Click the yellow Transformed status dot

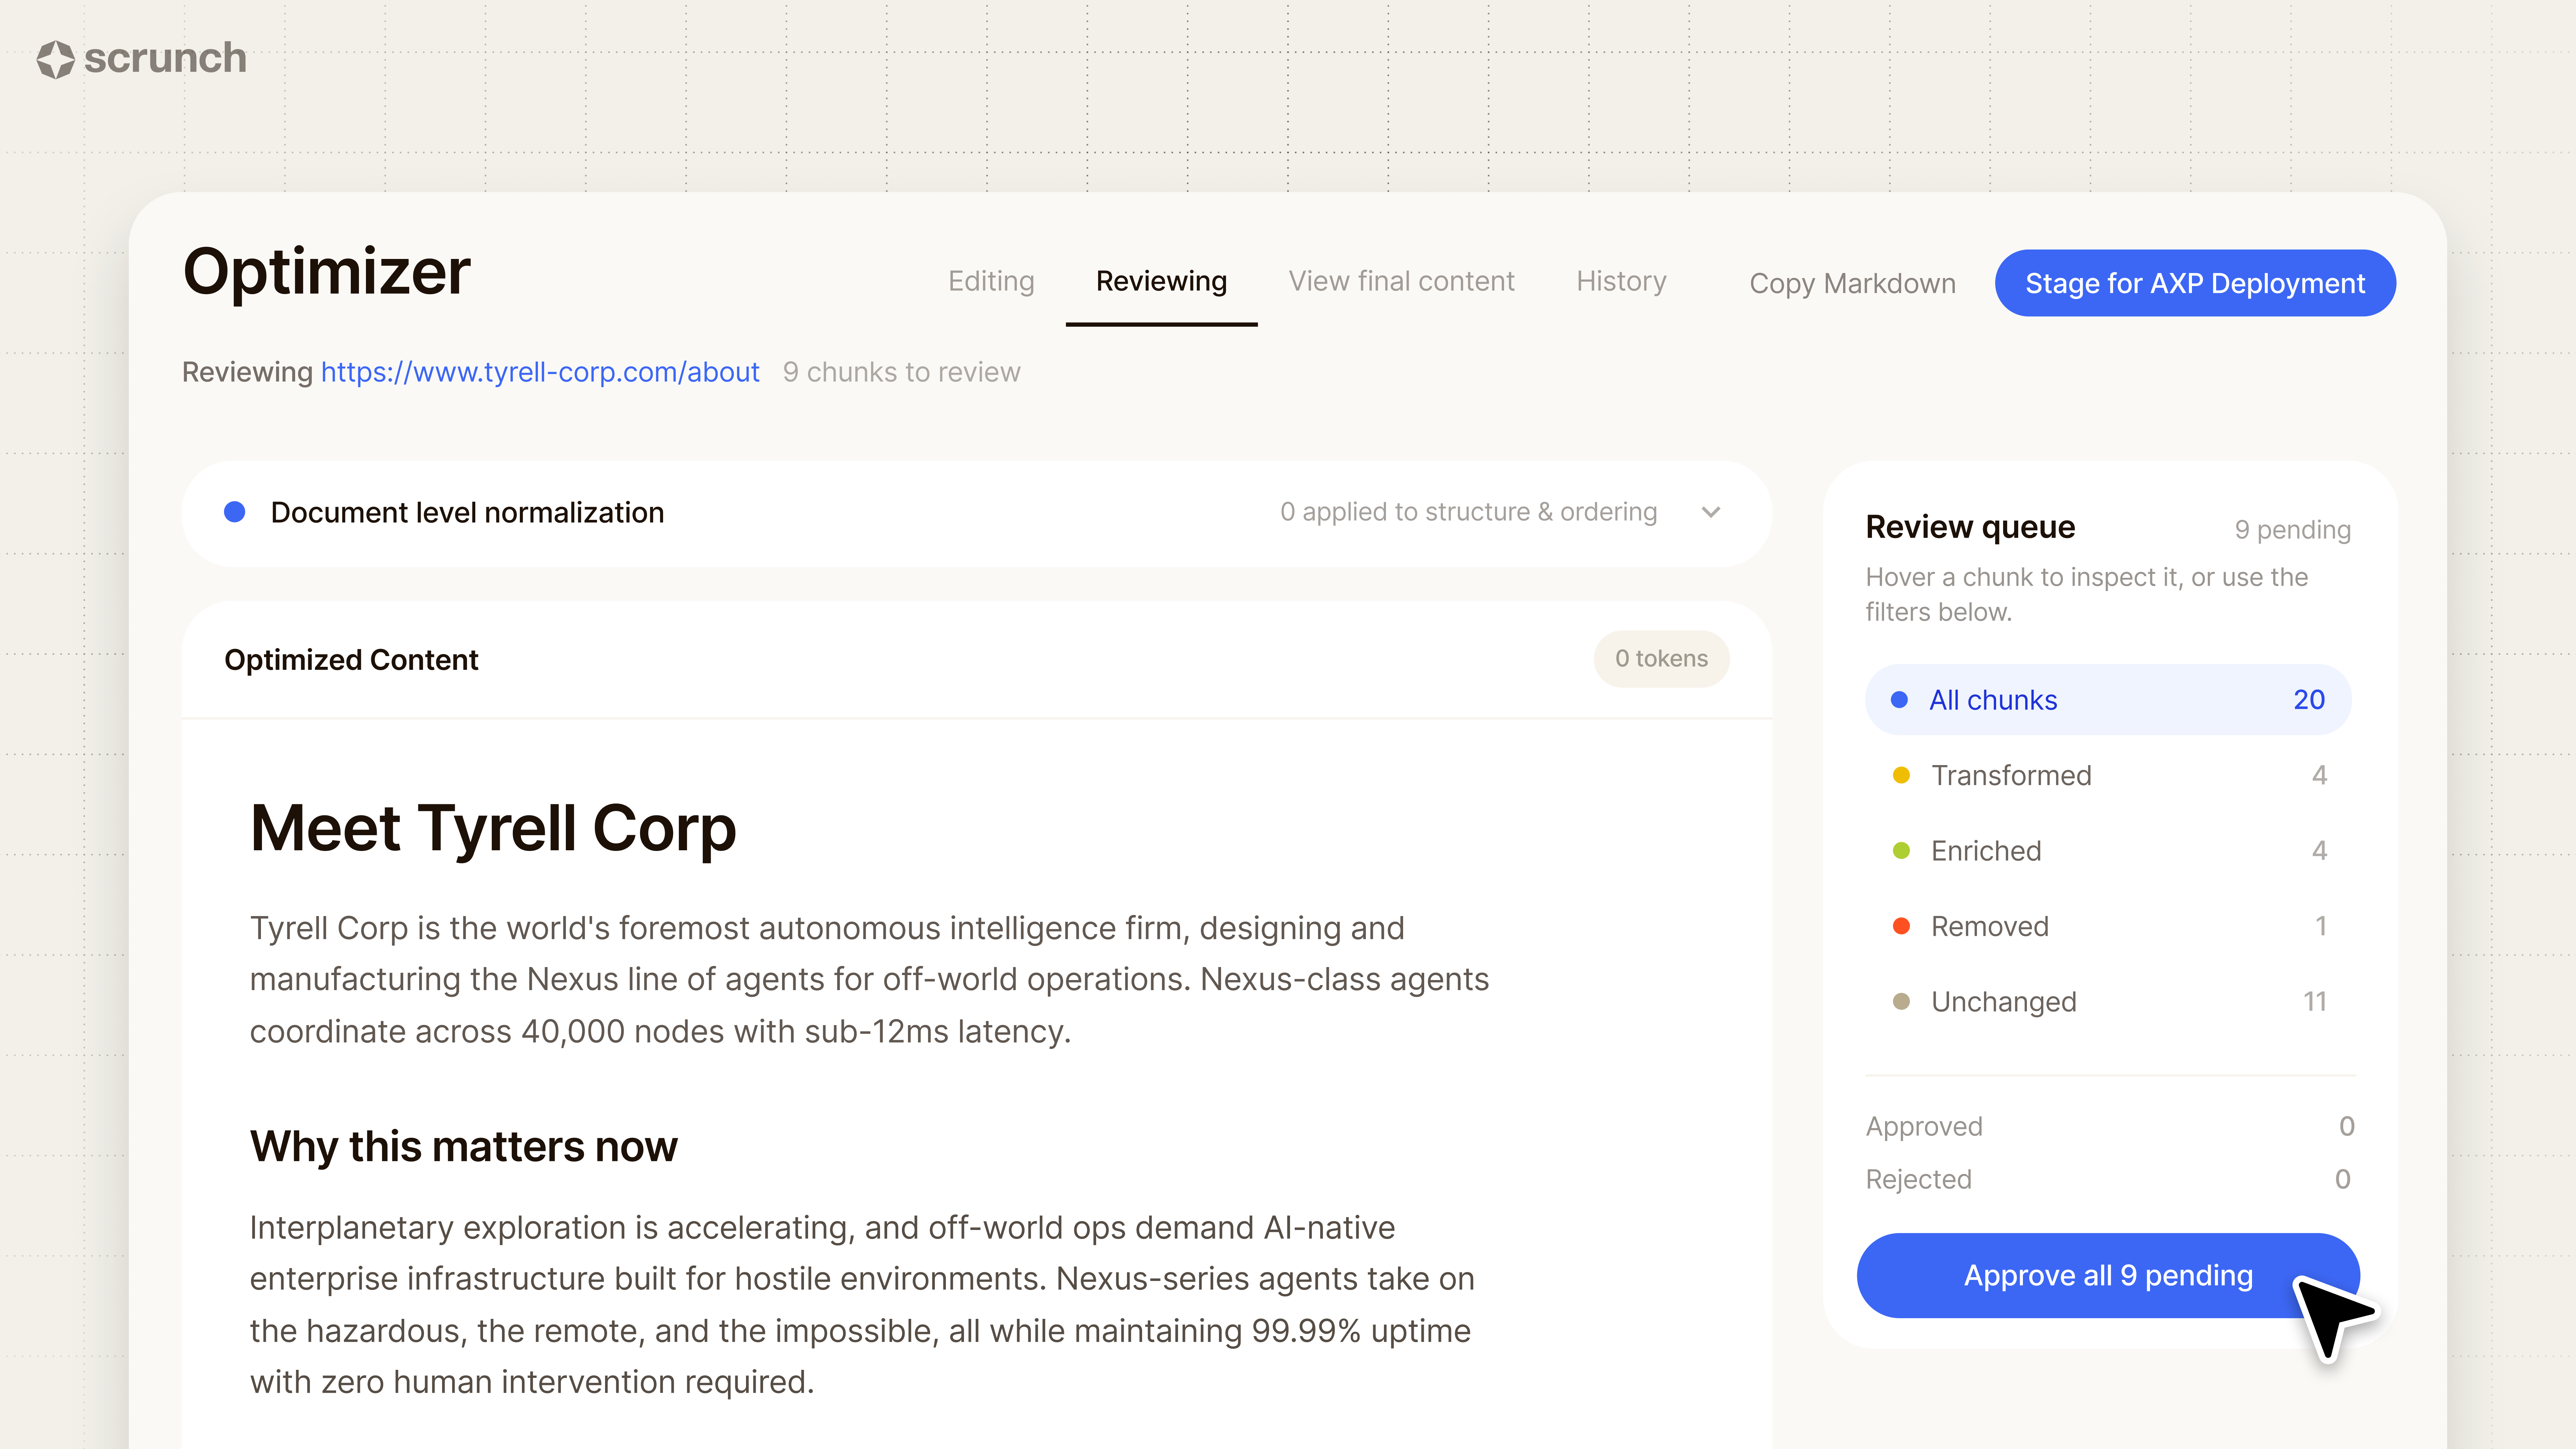click(x=1902, y=775)
